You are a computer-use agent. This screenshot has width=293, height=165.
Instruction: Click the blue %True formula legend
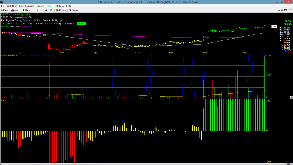tap(36, 55)
